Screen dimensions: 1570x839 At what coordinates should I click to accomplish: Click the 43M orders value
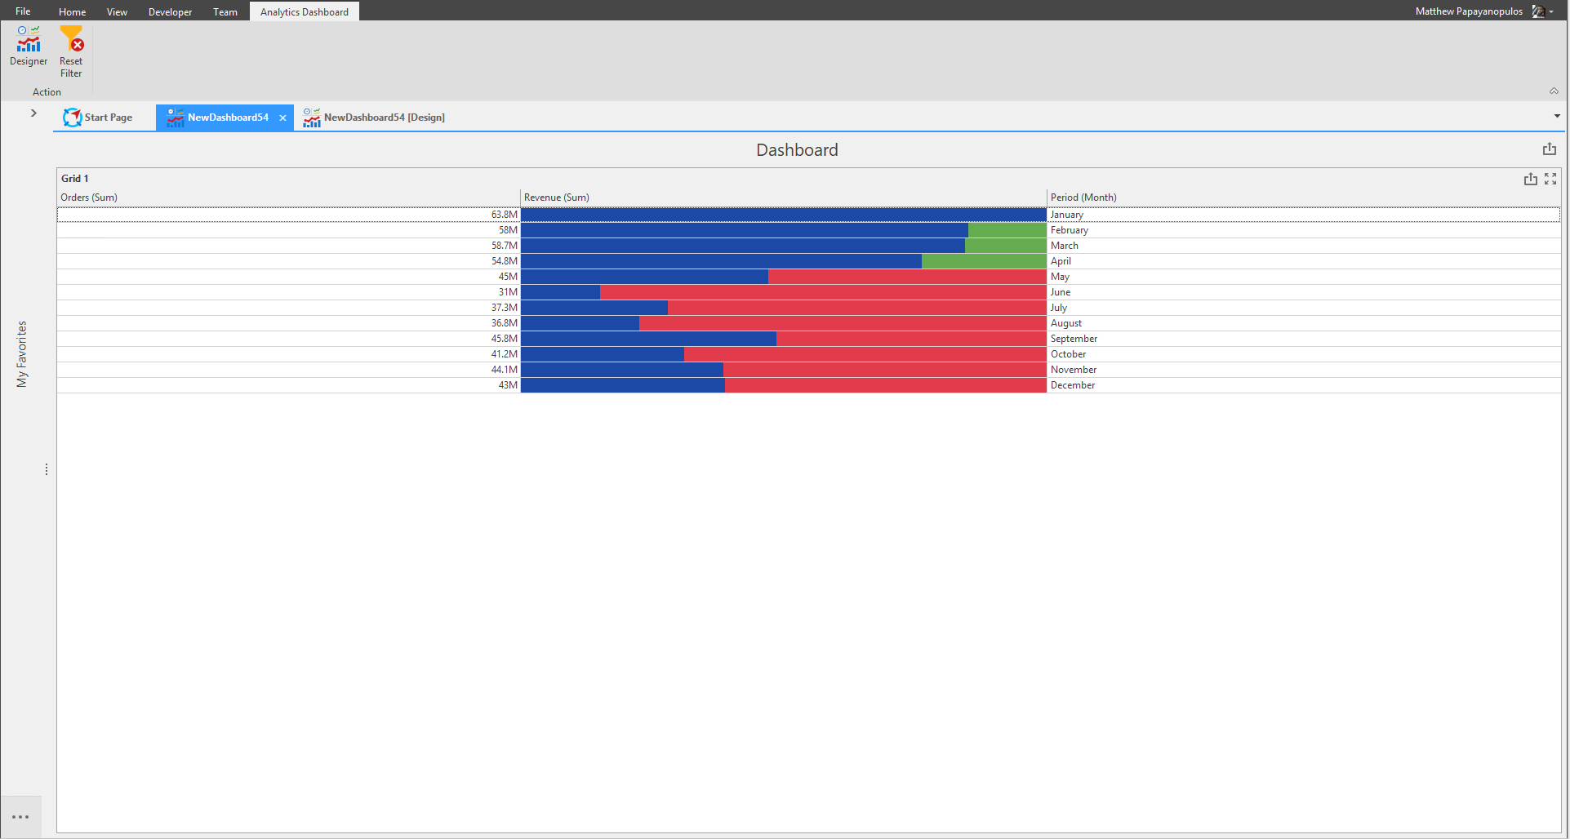point(508,385)
